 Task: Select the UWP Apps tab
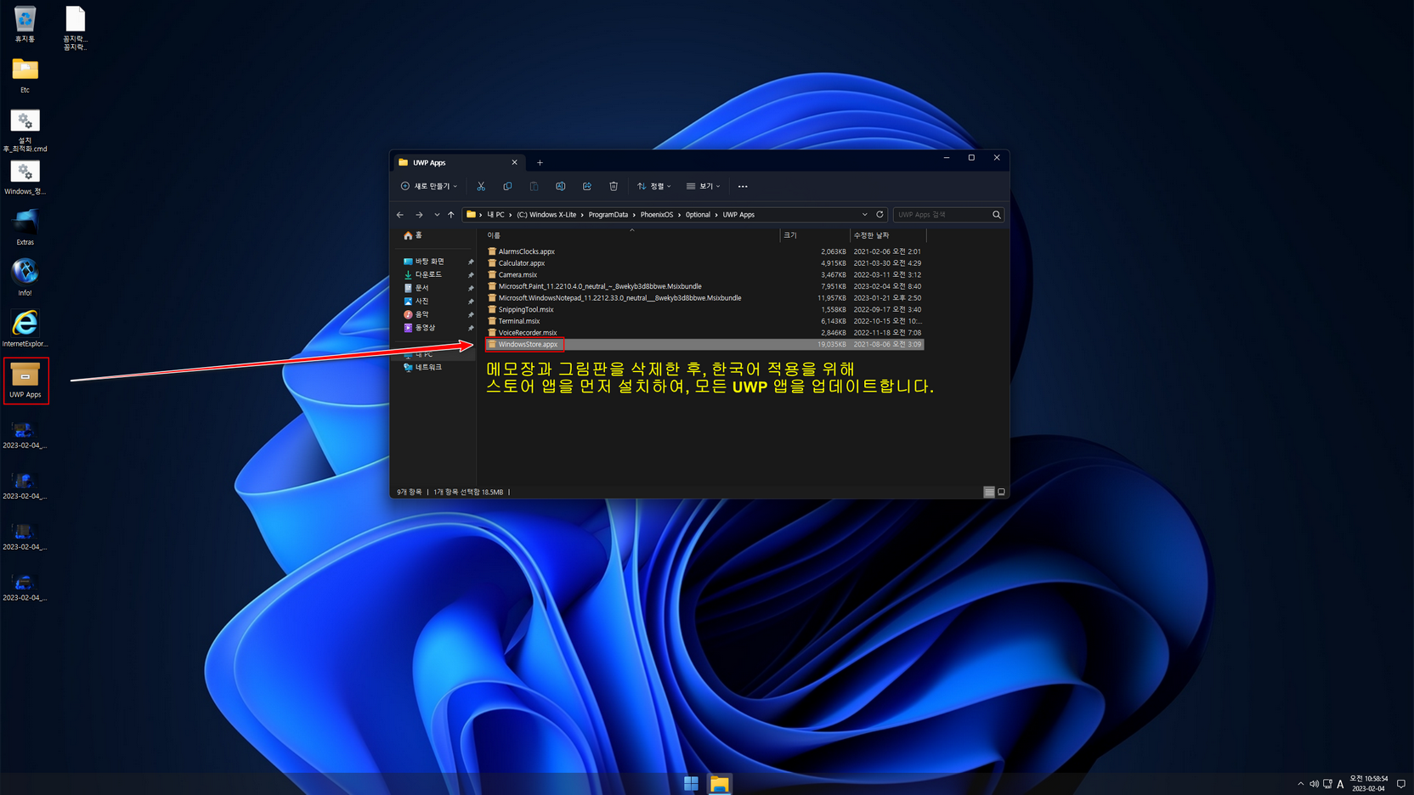459,162
